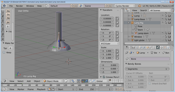Open the Object Mode dropdown

53,81
